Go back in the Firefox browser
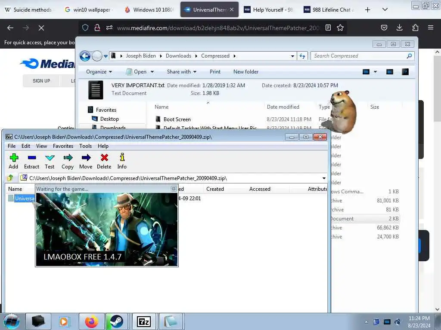Image resolution: width=441 pixels, height=330 pixels. (10, 28)
